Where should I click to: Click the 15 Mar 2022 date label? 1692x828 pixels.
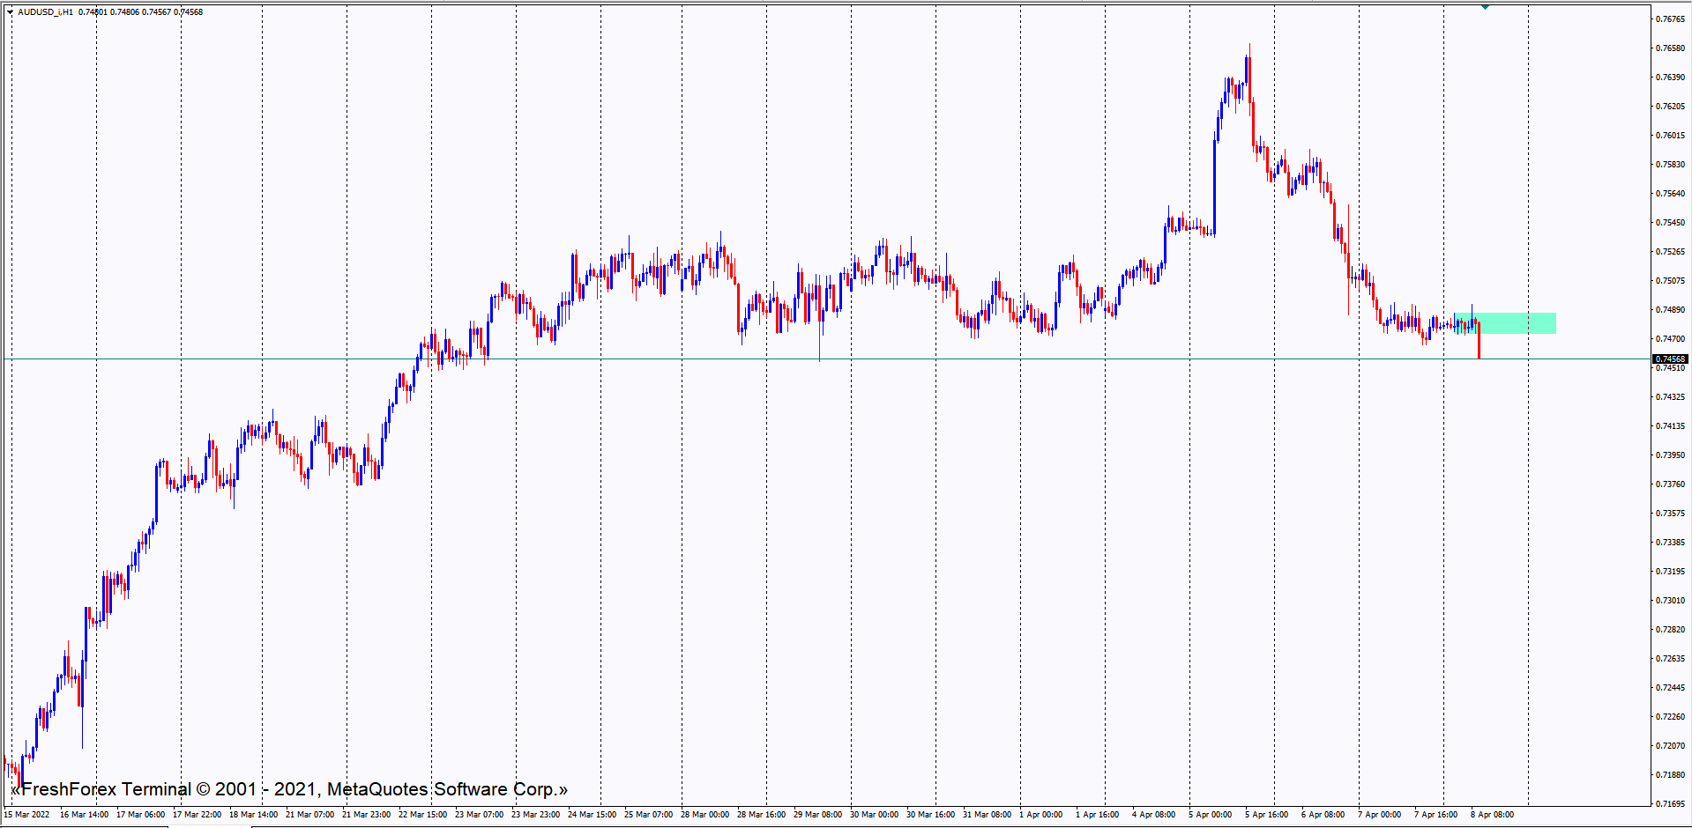tap(27, 815)
